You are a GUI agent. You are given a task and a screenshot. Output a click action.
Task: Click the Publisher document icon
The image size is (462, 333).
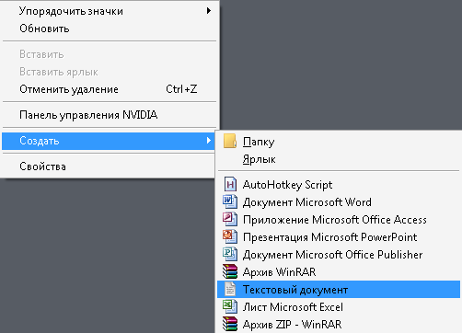tap(230, 254)
